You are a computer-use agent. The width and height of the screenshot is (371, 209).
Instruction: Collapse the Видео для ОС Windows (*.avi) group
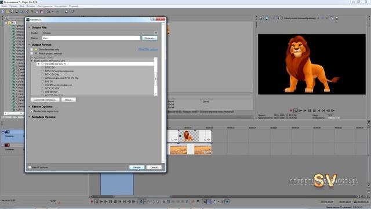coord(32,61)
